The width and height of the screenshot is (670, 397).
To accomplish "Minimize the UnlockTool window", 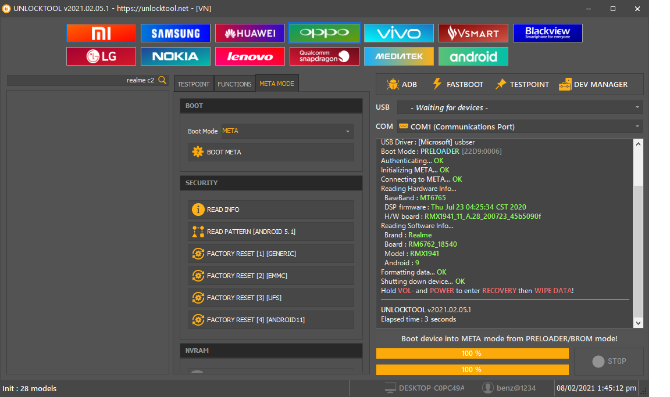I will (x=589, y=9).
